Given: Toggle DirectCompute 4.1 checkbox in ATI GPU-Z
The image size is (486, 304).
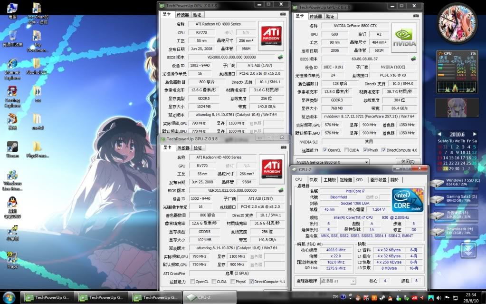Looking at the screenshot, I should point(251,281).
